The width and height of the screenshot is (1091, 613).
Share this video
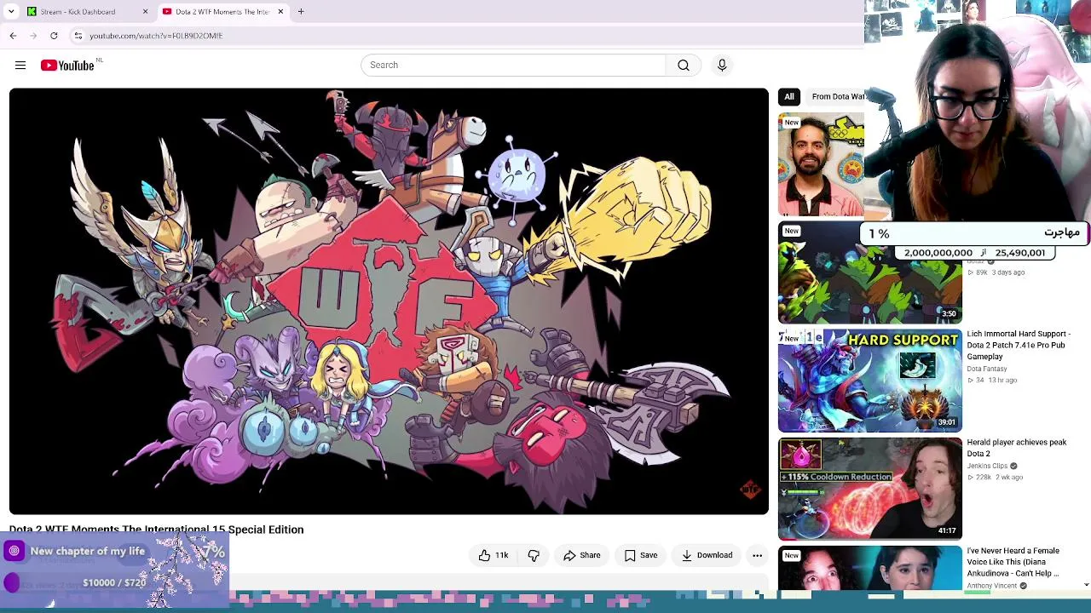[582, 555]
